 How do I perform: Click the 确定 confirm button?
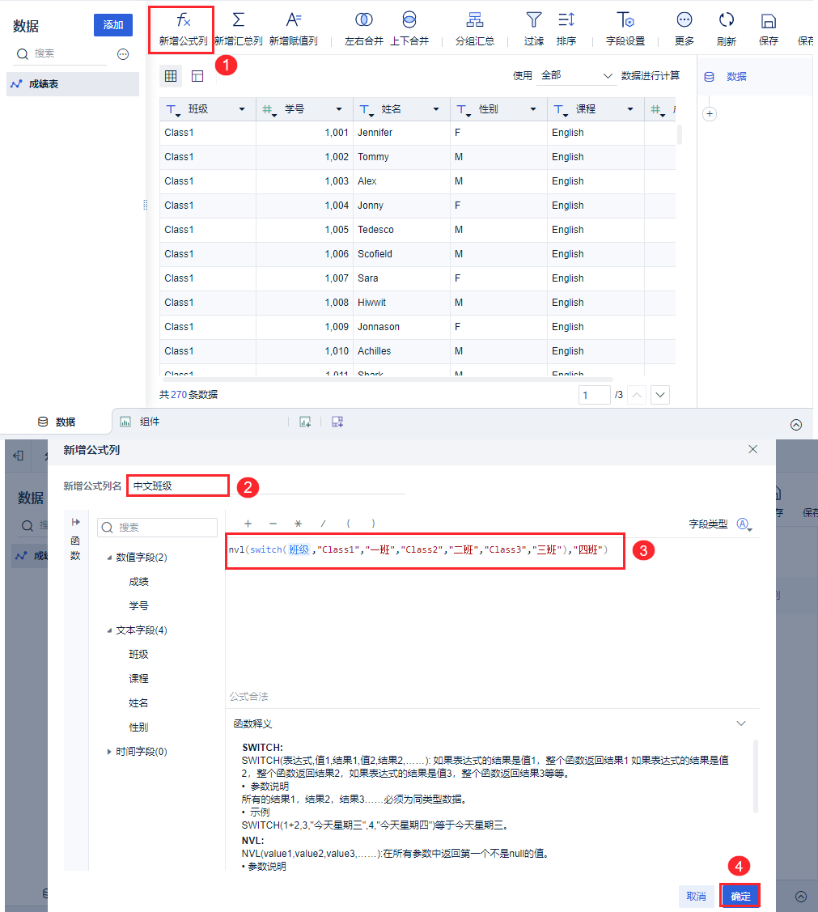coord(740,897)
